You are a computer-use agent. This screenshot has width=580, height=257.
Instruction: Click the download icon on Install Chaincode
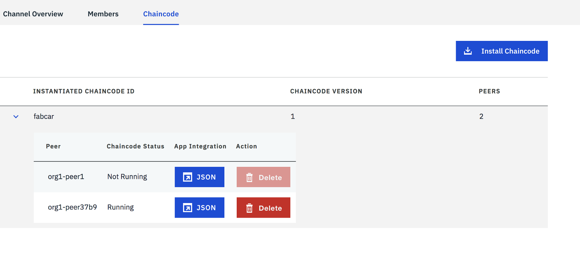pyautogui.click(x=468, y=51)
